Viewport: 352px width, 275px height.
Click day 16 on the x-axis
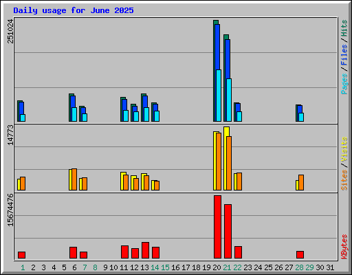pyautogui.click(x=175, y=267)
